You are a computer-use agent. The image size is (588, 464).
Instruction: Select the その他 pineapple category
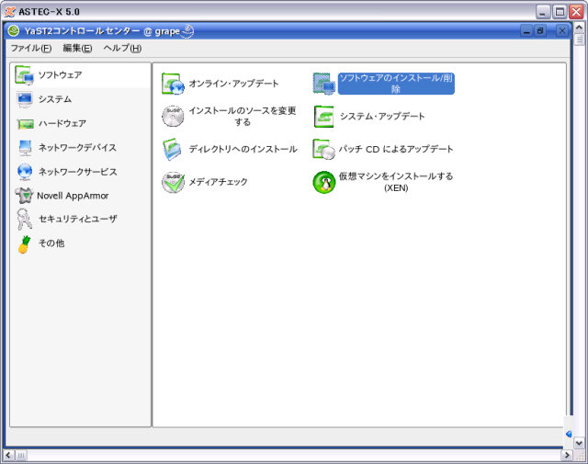coord(51,243)
